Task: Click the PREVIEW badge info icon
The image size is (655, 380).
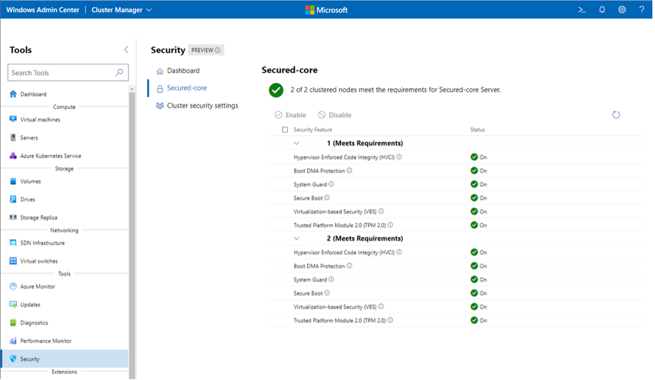Action: [x=217, y=50]
